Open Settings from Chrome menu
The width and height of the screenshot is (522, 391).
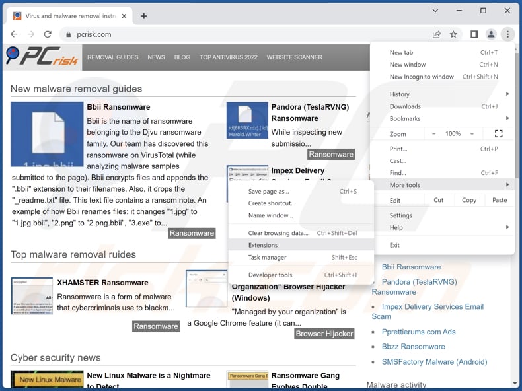pos(401,215)
